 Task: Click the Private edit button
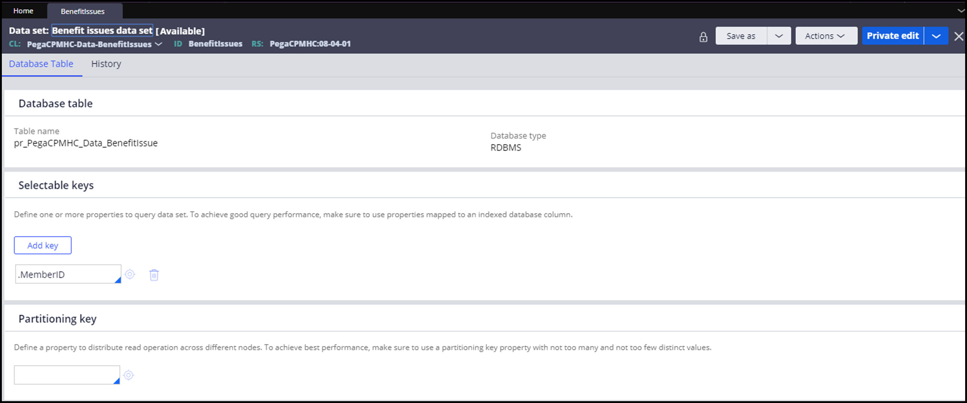click(x=892, y=36)
